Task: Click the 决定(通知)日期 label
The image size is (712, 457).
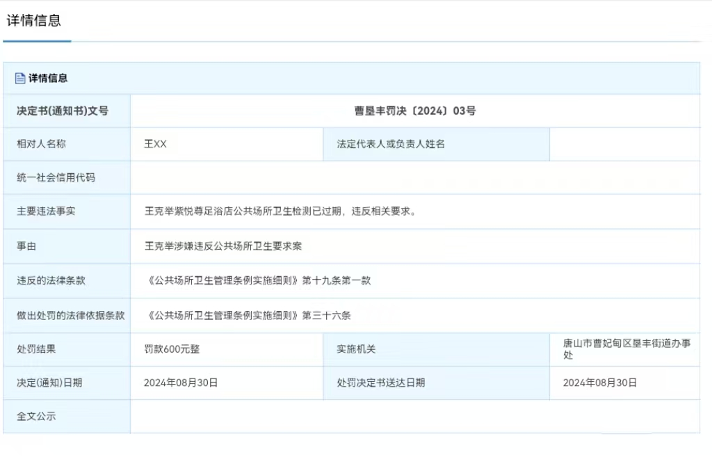Action: coord(49,383)
